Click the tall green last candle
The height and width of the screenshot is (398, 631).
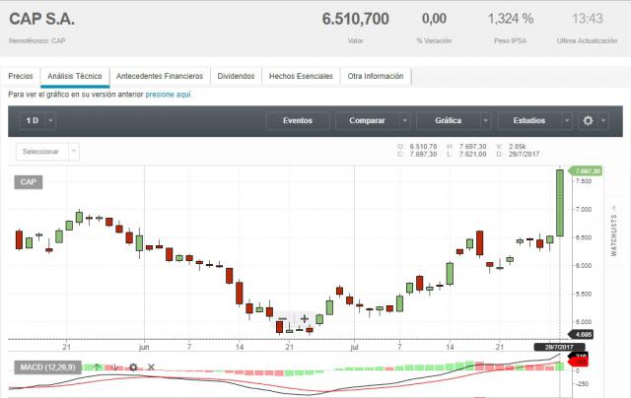point(560,203)
